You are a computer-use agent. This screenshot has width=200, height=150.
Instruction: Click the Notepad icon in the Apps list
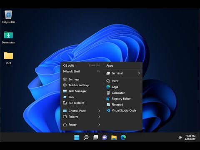(108, 105)
